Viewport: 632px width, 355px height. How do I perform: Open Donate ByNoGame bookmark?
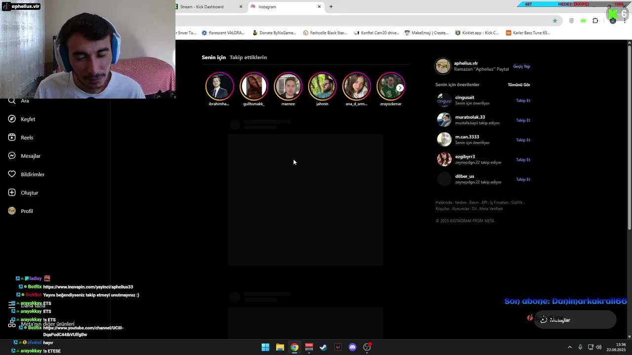[x=274, y=33]
